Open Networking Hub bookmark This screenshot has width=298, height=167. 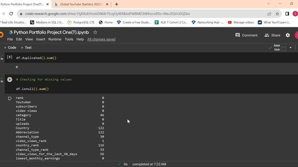[x=208, y=22]
